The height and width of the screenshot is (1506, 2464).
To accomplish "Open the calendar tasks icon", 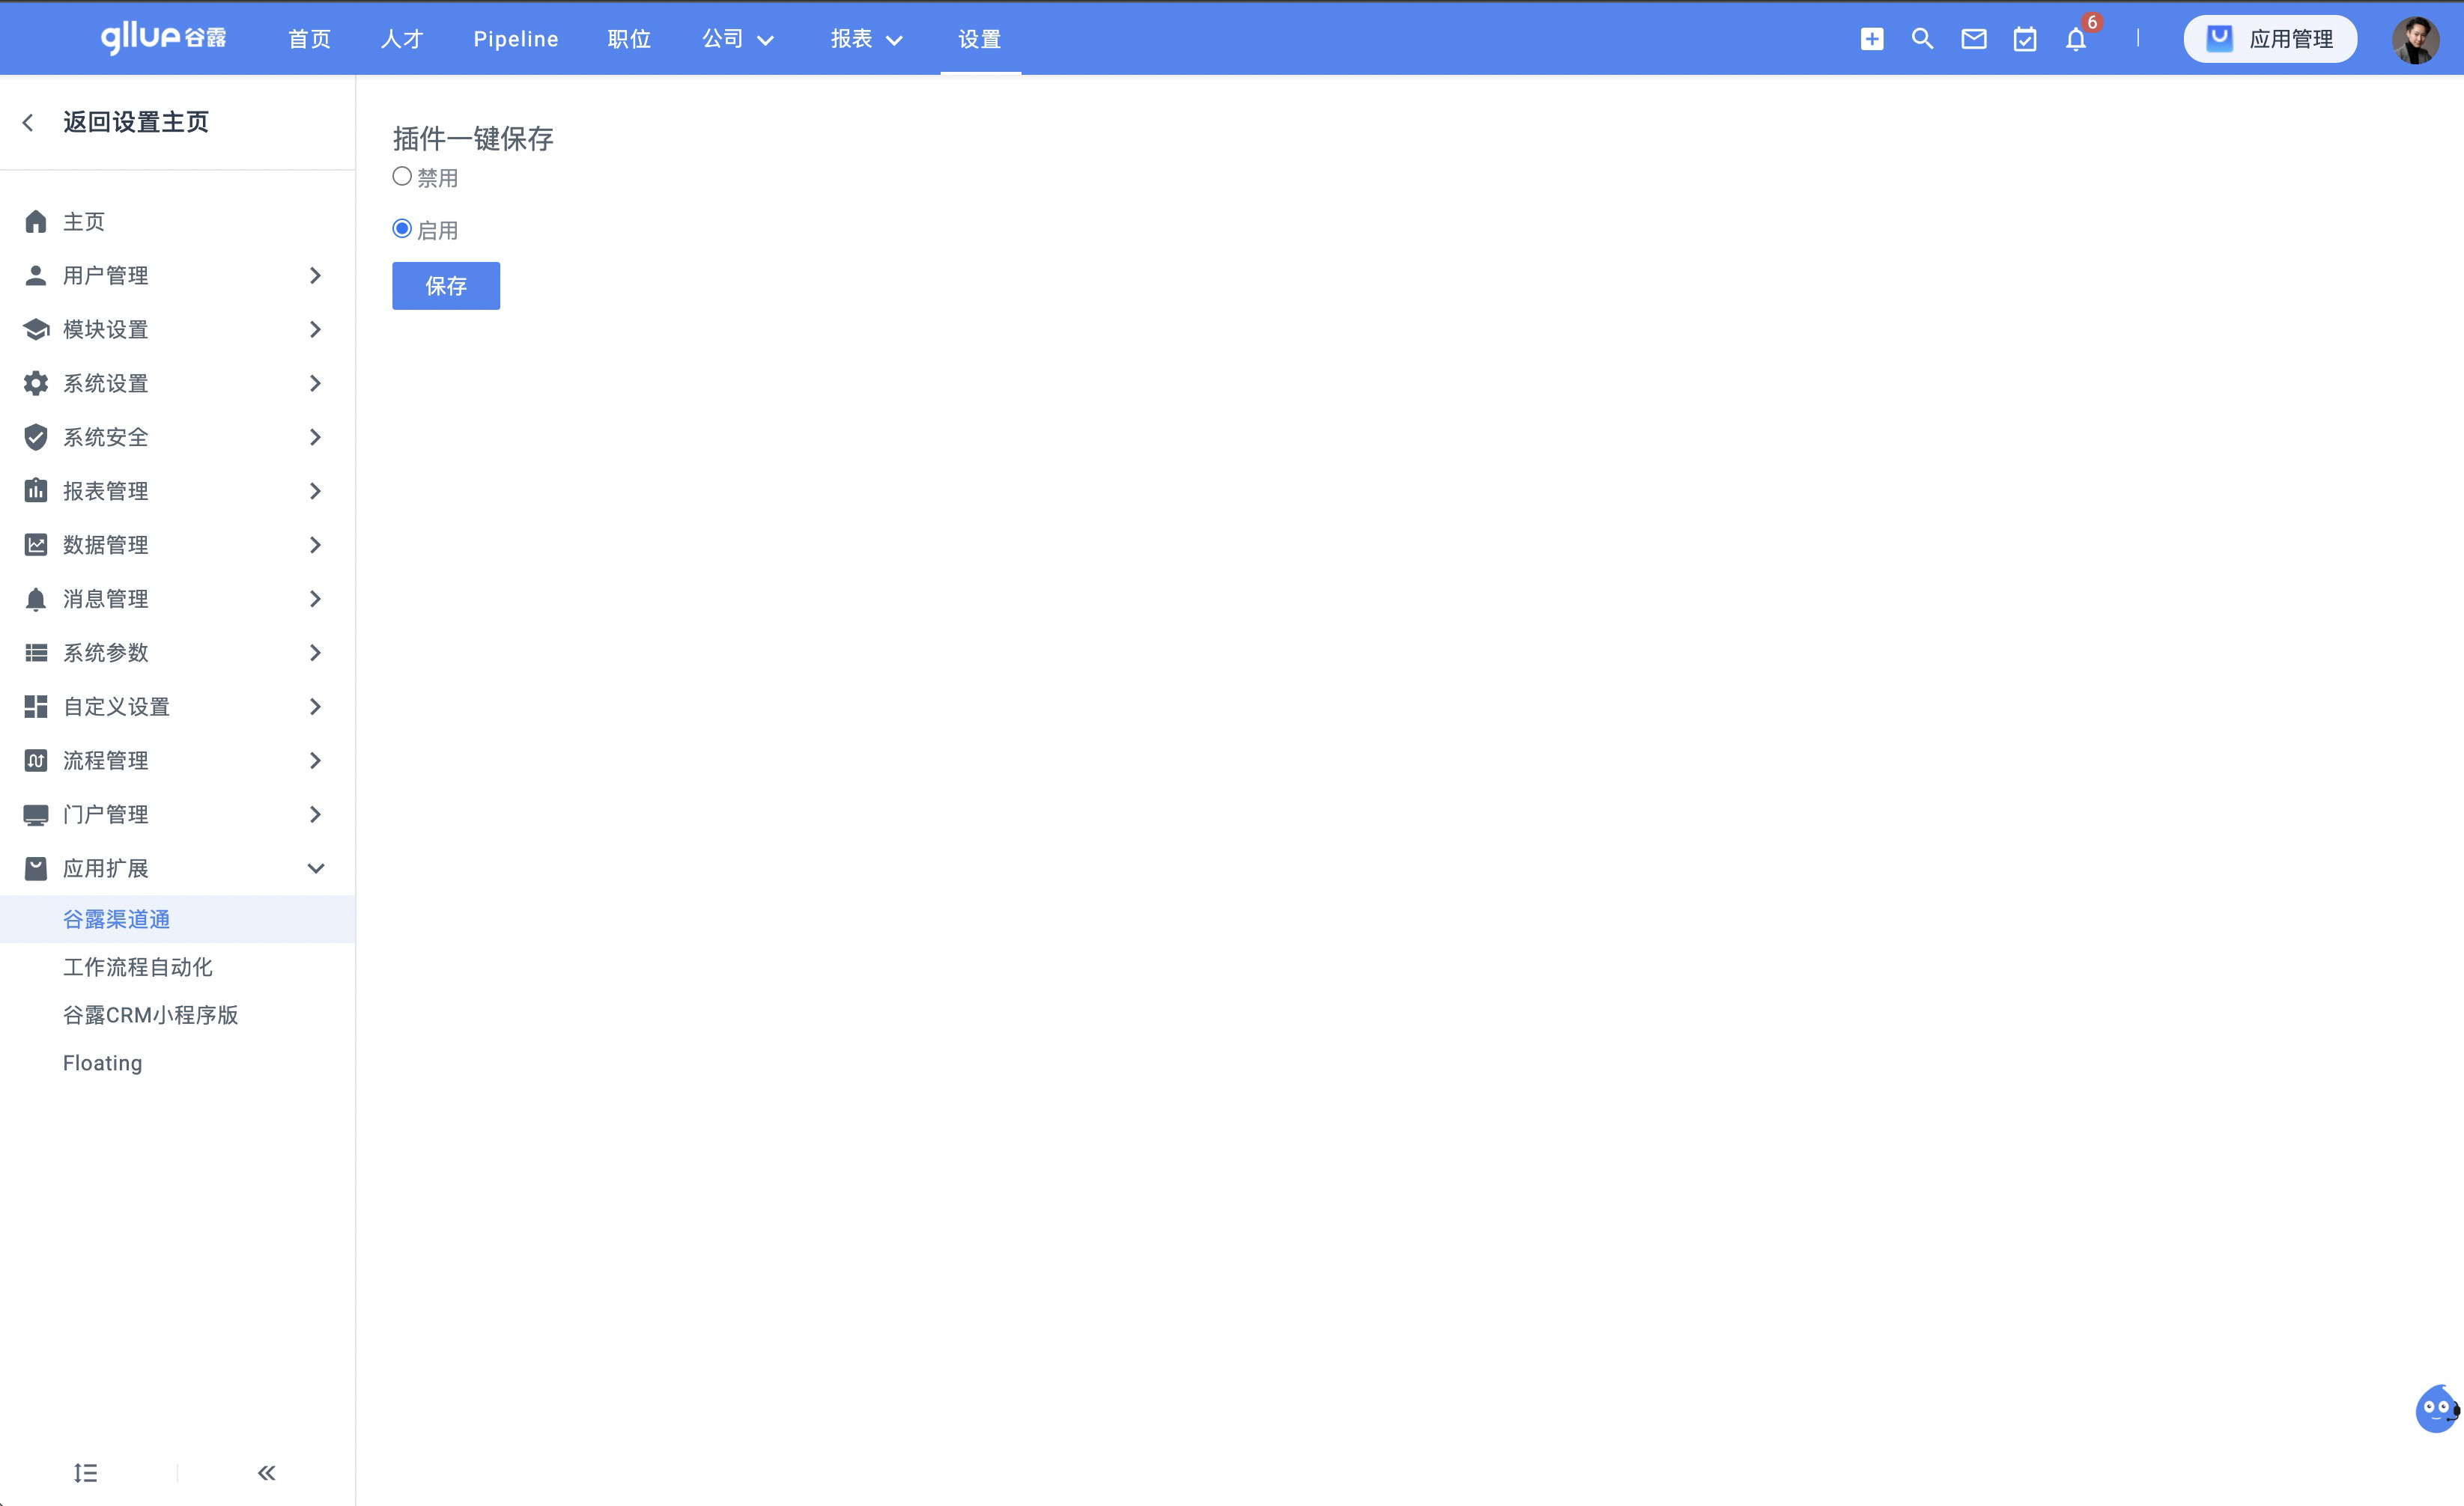I will [2024, 39].
